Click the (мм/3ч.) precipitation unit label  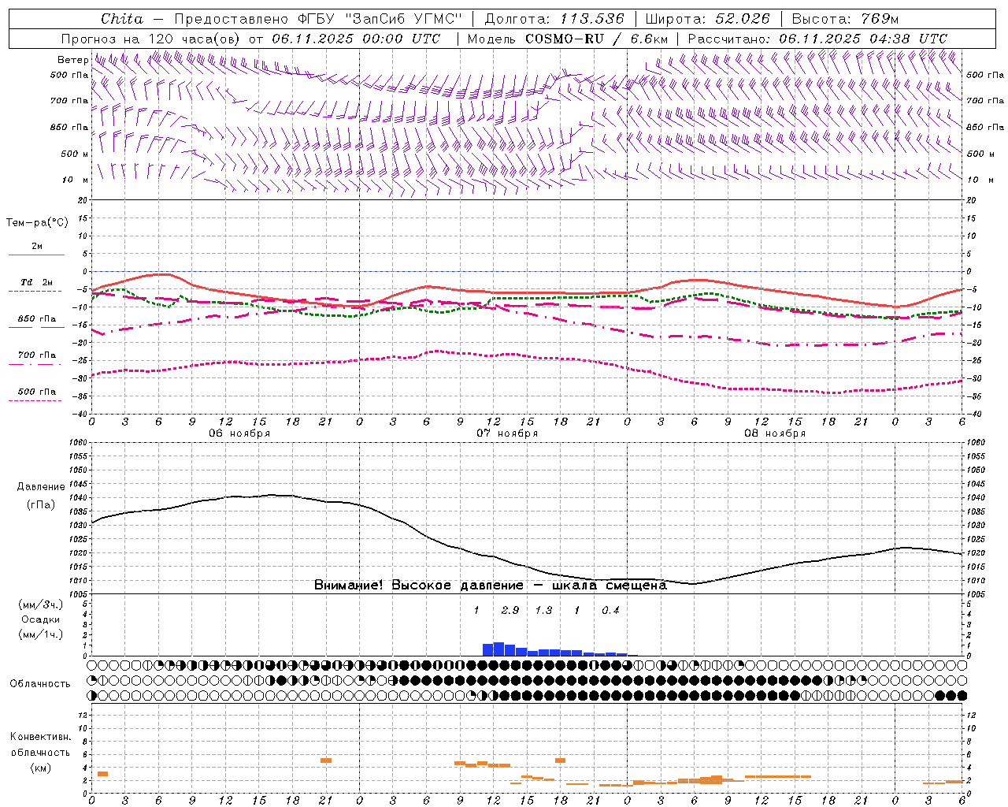[x=40, y=604]
